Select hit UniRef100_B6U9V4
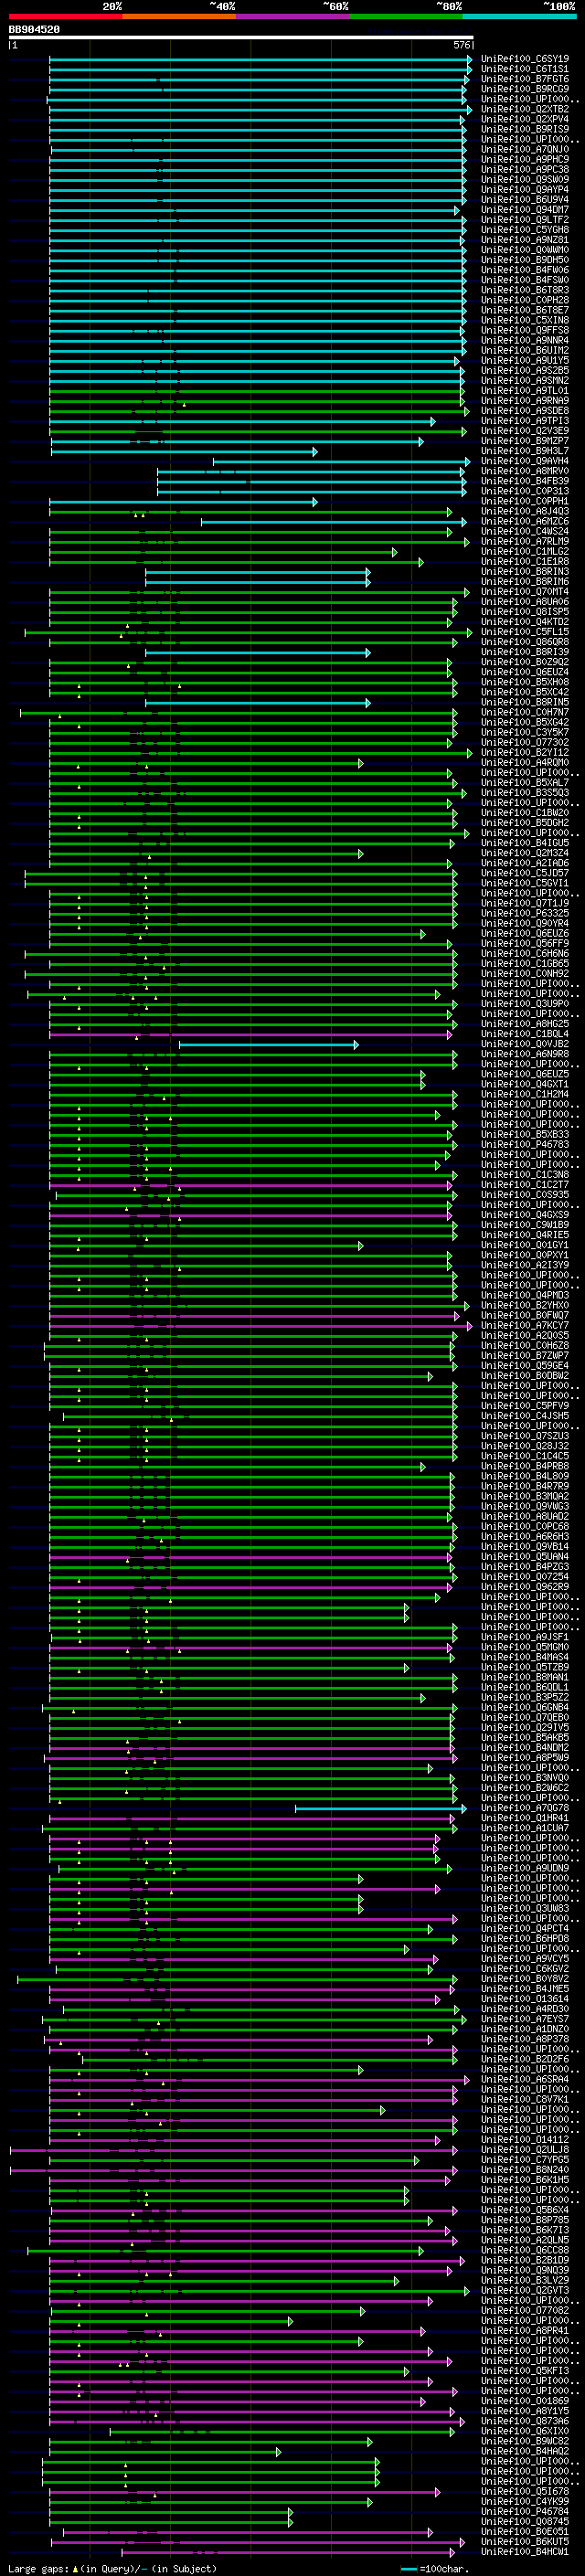 click(x=525, y=199)
